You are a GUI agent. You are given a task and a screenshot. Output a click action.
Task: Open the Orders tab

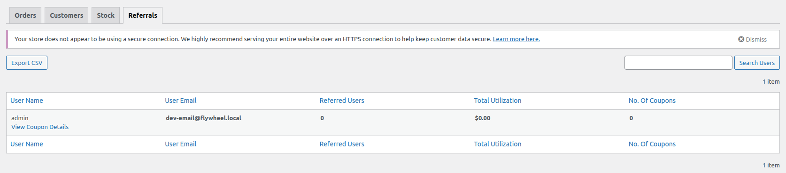point(25,15)
